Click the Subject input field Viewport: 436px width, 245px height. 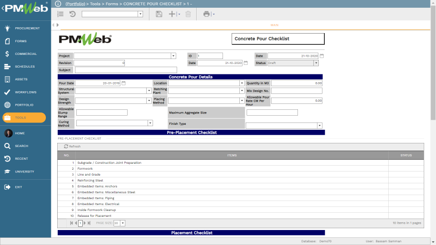tap(126, 70)
